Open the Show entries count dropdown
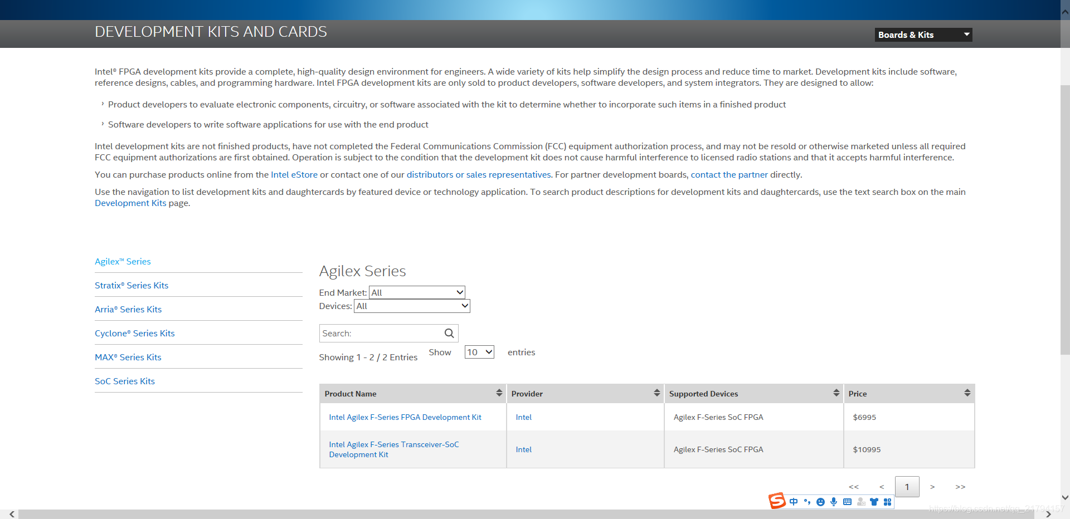1070x519 pixels. [479, 352]
